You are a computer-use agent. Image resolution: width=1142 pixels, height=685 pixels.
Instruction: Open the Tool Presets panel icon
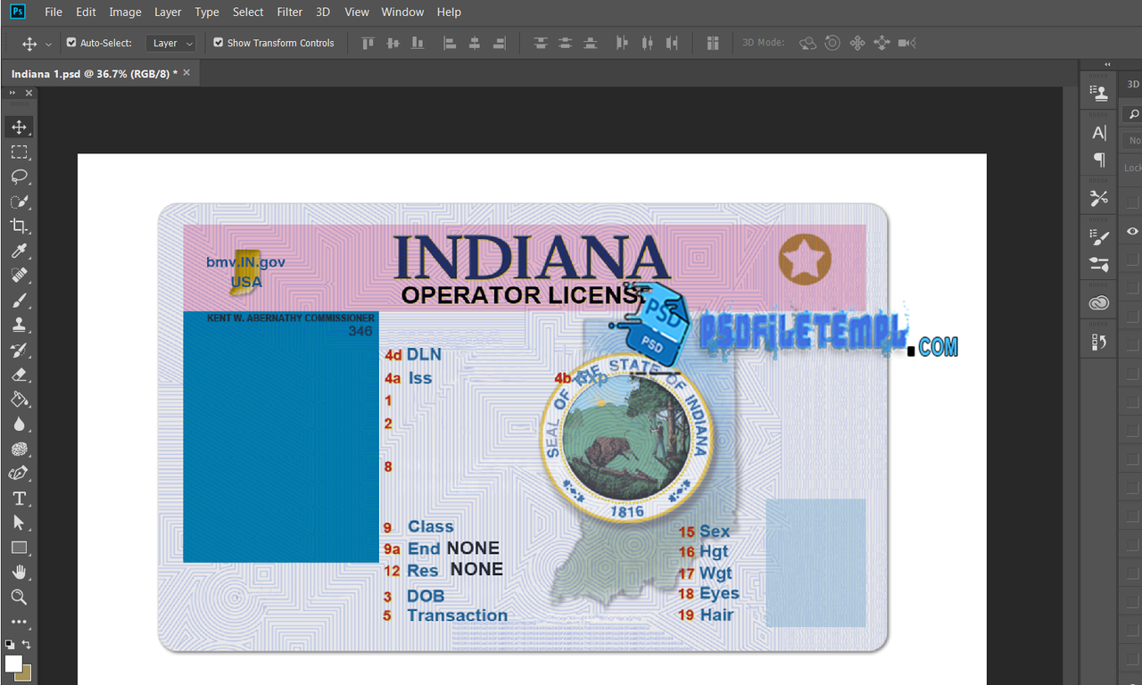[x=1099, y=198]
